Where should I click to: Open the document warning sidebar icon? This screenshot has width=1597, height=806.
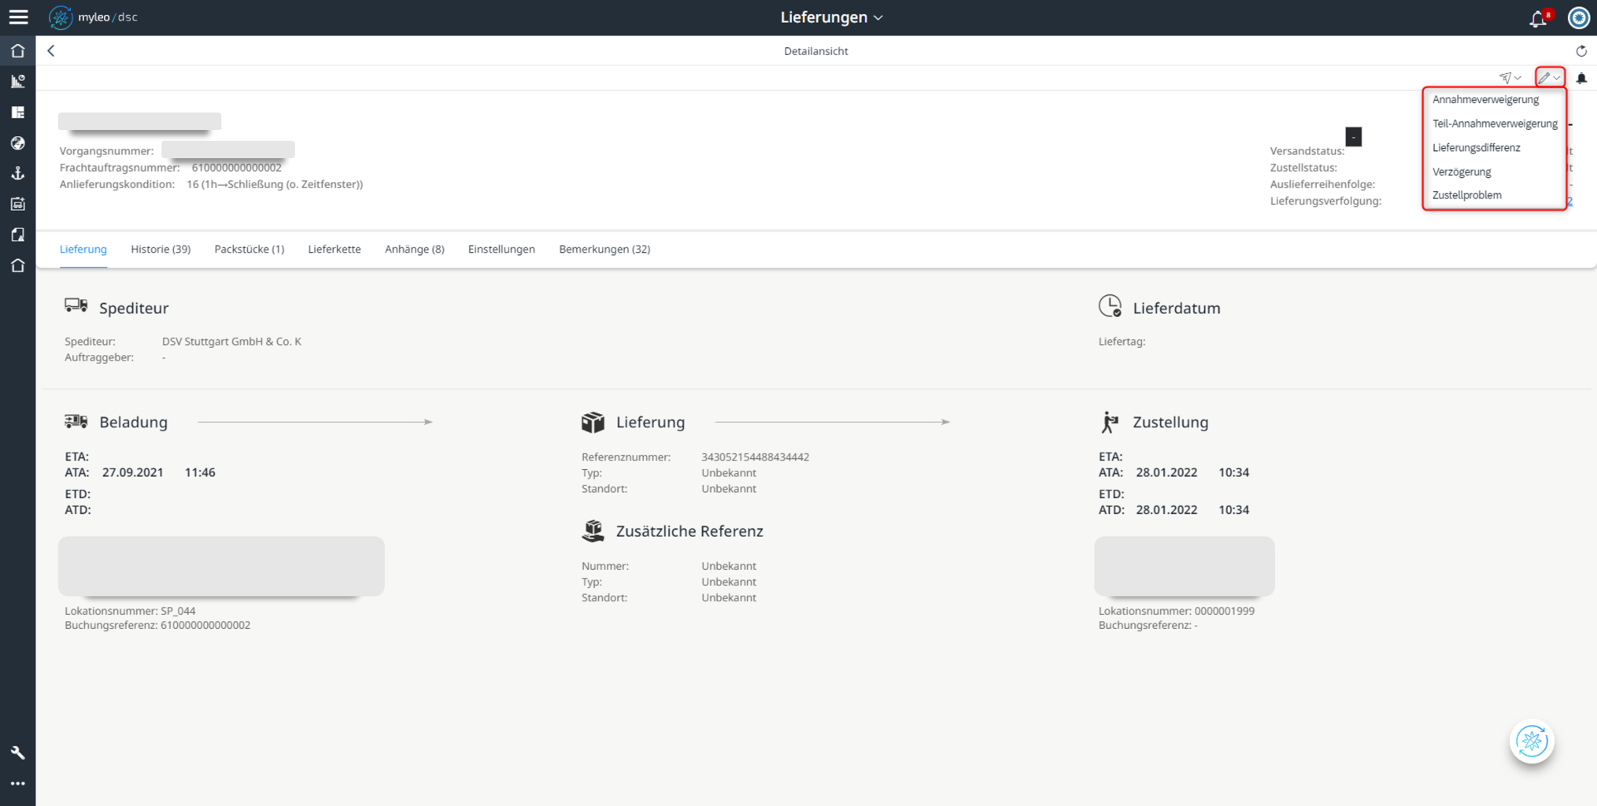[x=18, y=235]
